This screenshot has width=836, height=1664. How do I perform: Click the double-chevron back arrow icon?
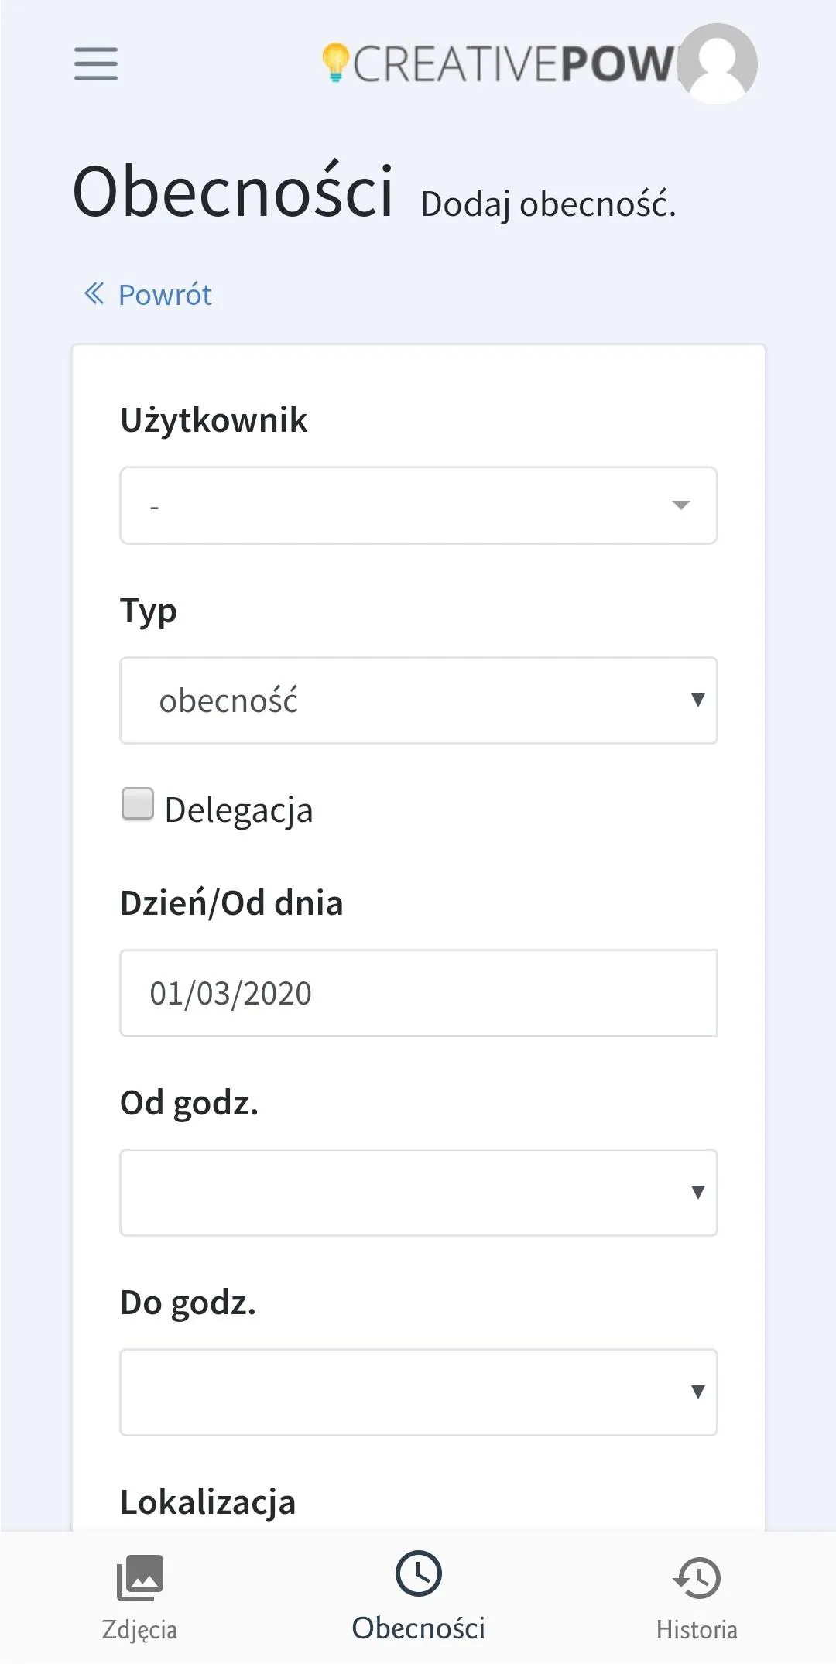(94, 293)
